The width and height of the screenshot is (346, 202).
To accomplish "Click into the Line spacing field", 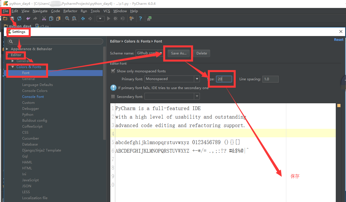I will click(270, 79).
